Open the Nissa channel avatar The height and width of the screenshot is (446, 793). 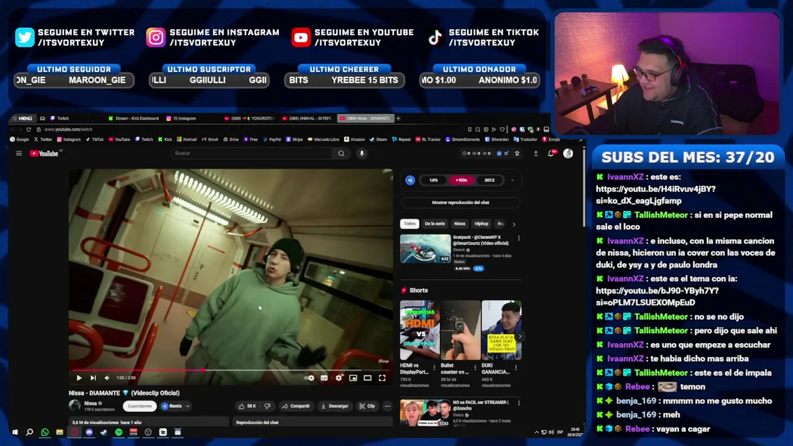click(74, 406)
